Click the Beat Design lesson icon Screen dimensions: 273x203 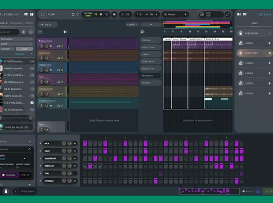tap(240, 33)
